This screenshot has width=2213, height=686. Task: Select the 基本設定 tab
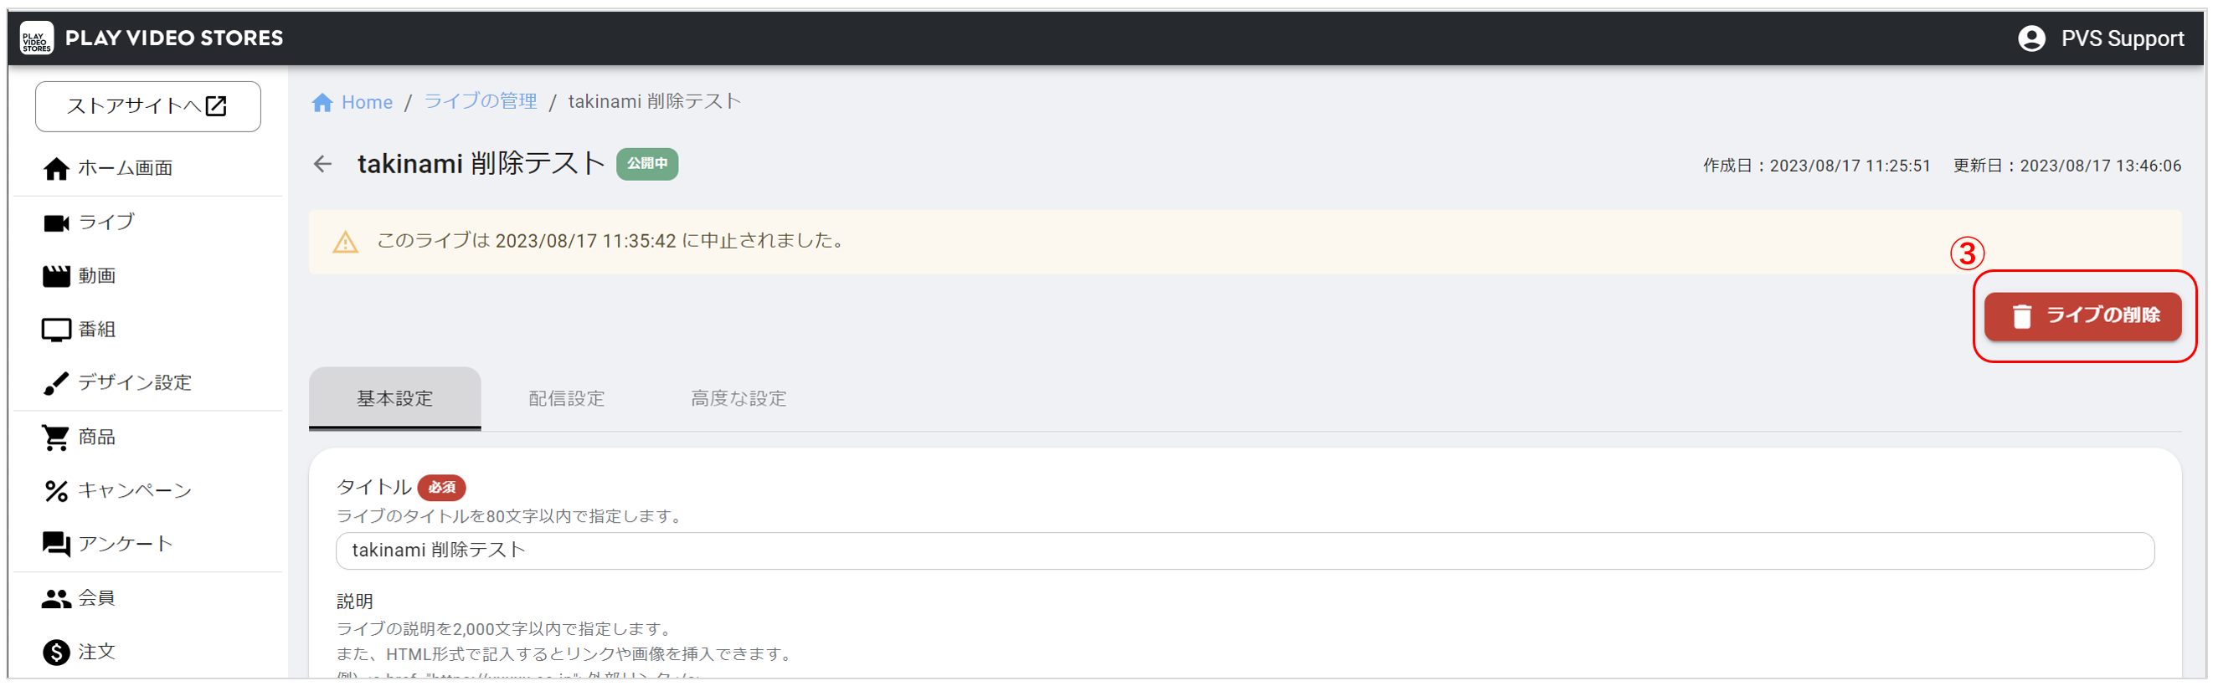394,398
